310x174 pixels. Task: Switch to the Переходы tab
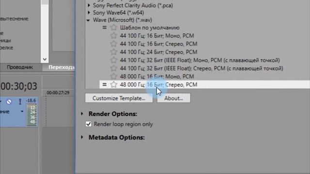click(62, 67)
